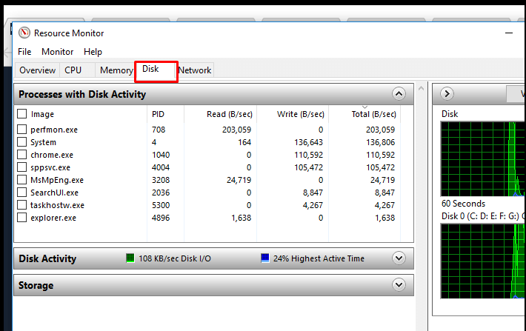Collapse the graph pane with arrow button
The image size is (526, 331).
(x=447, y=93)
